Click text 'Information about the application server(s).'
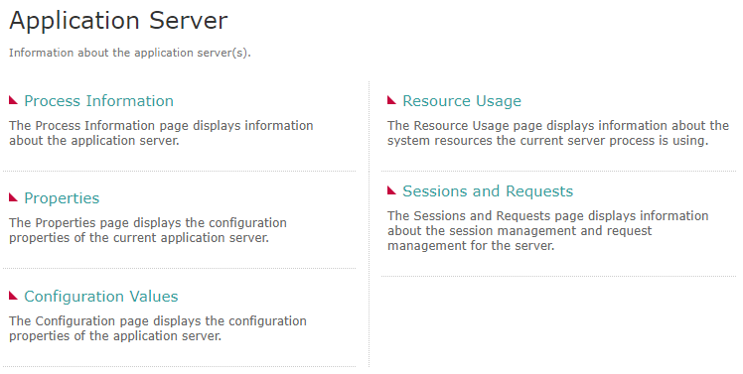The width and height of the screenshot is (743, 374). [x=130, y=53]
